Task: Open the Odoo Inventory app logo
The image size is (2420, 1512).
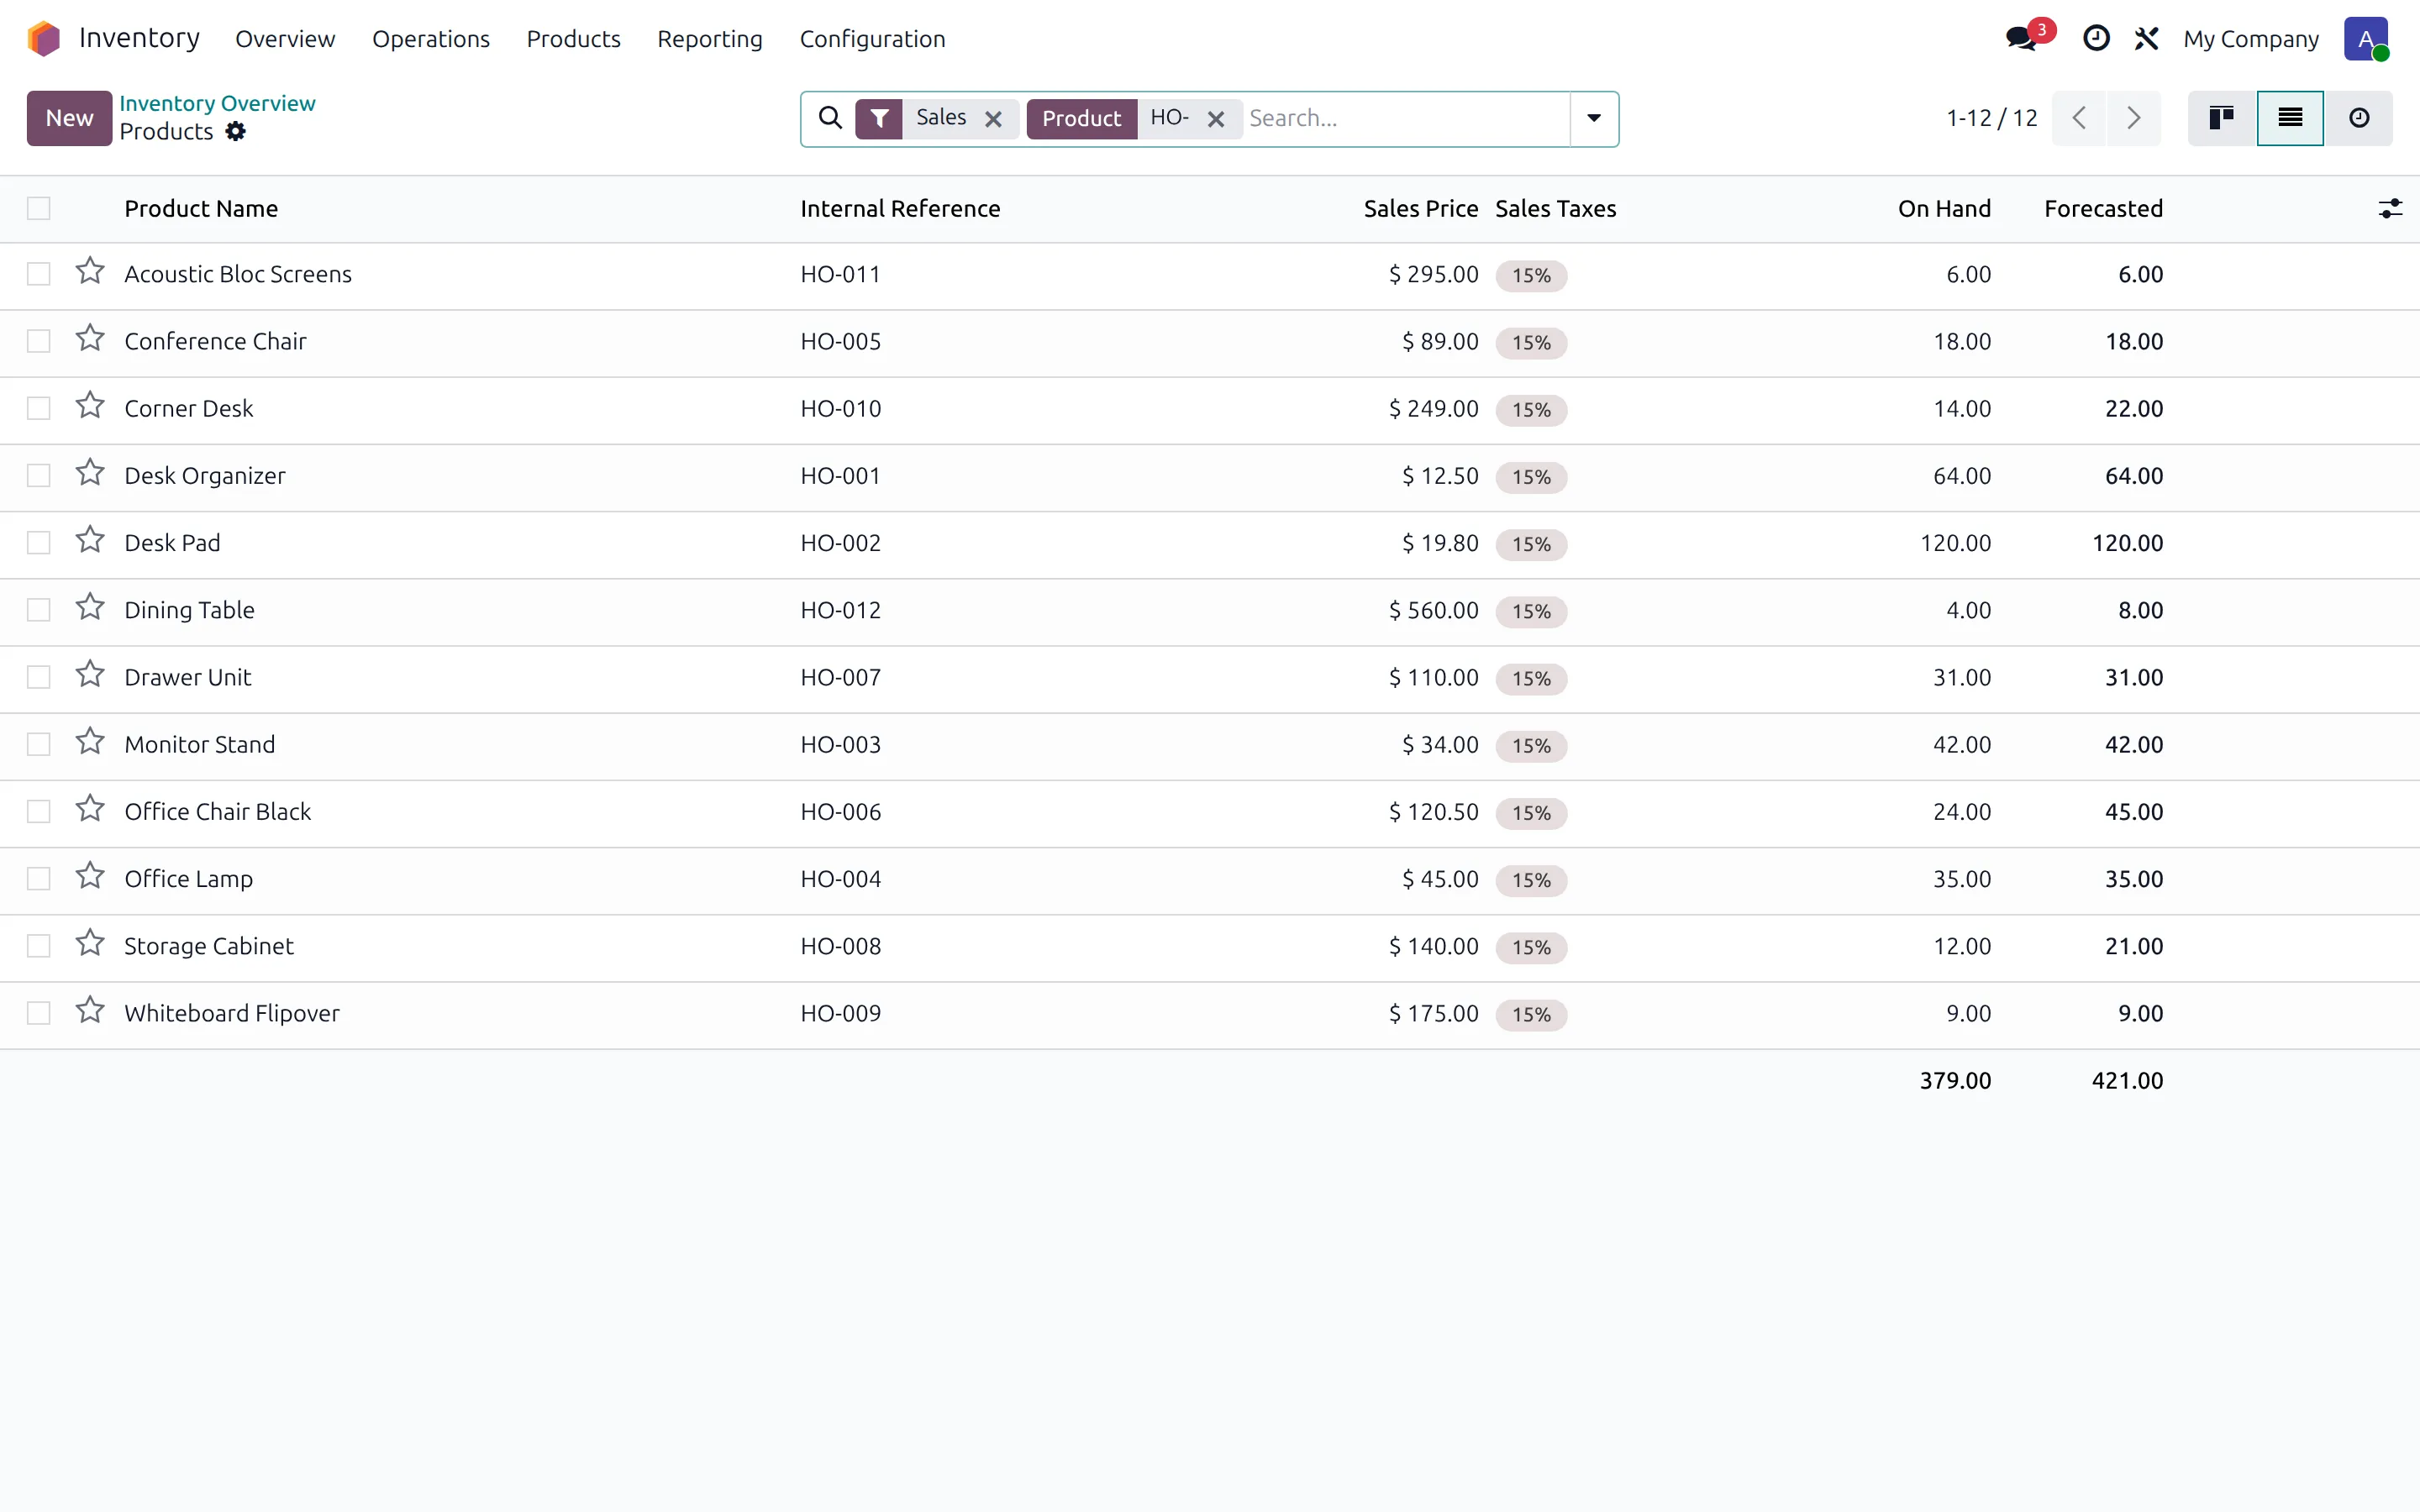Action: pyautogui.click(x=44, y=38)
